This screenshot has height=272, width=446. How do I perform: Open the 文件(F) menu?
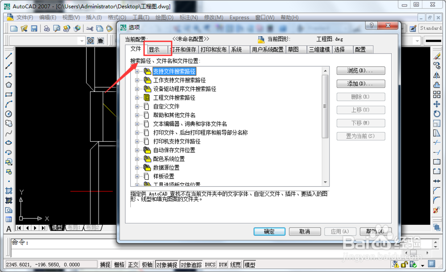click(25, 17)
